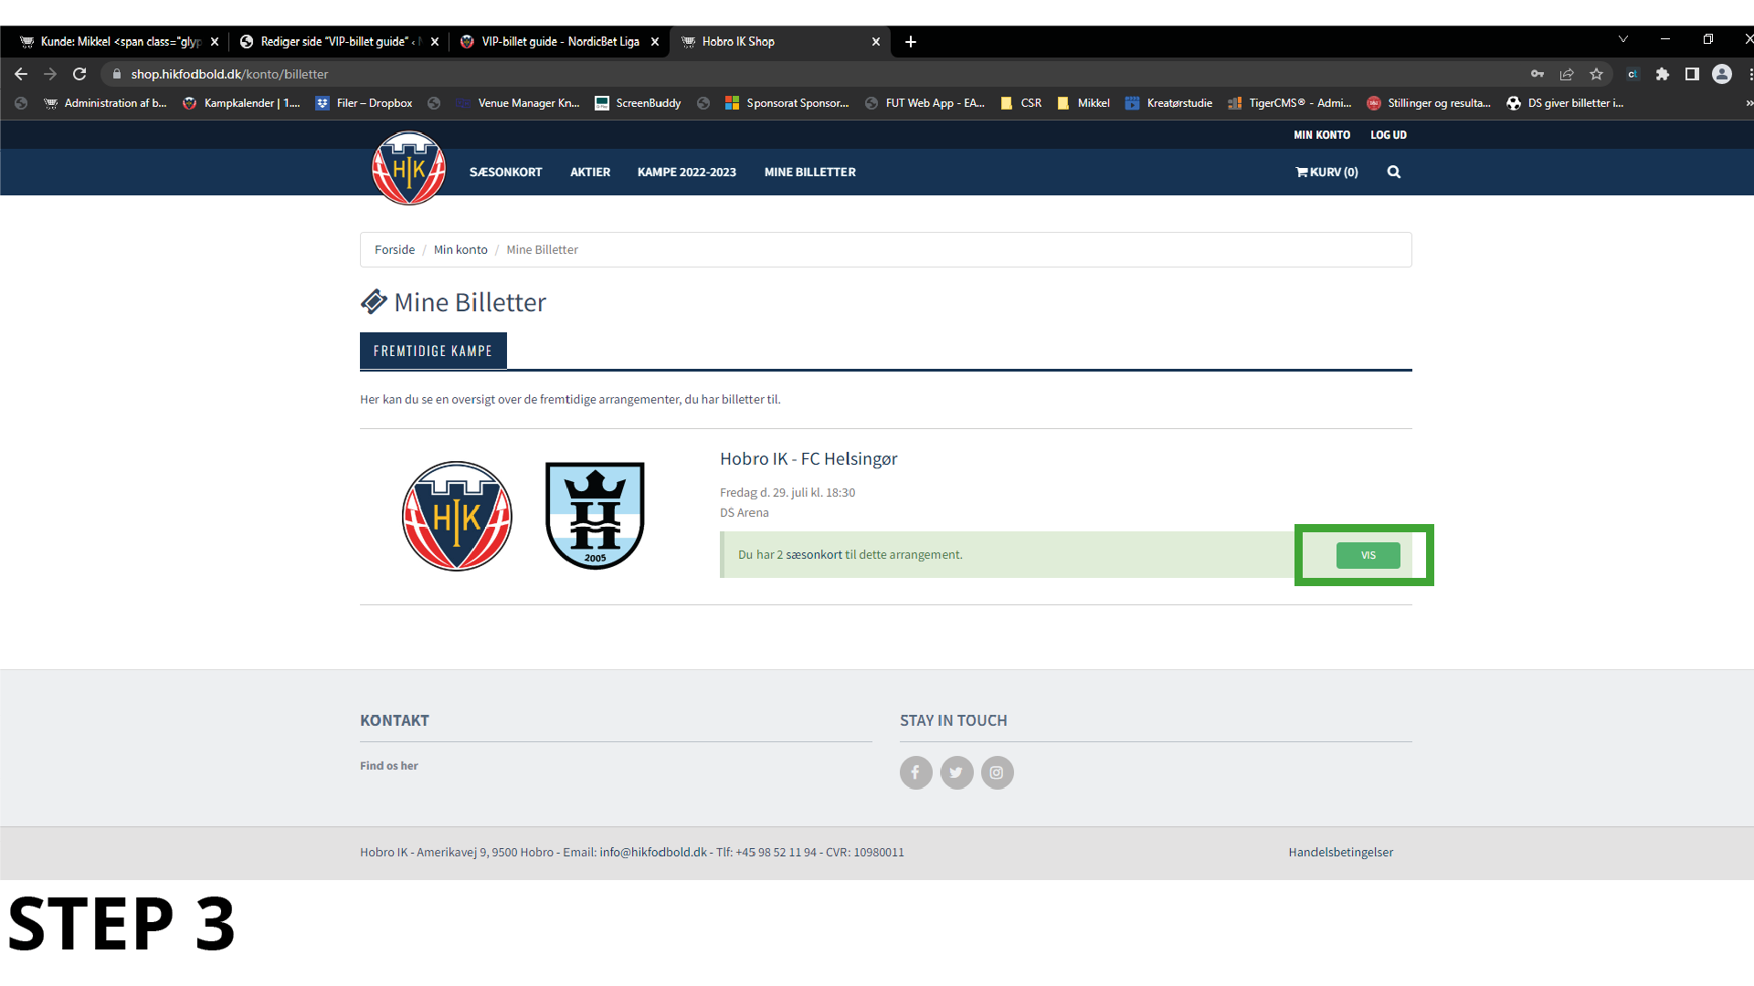
Task: Switch to VIP-billet guide browser tab
Action: [x=559, y=41]
